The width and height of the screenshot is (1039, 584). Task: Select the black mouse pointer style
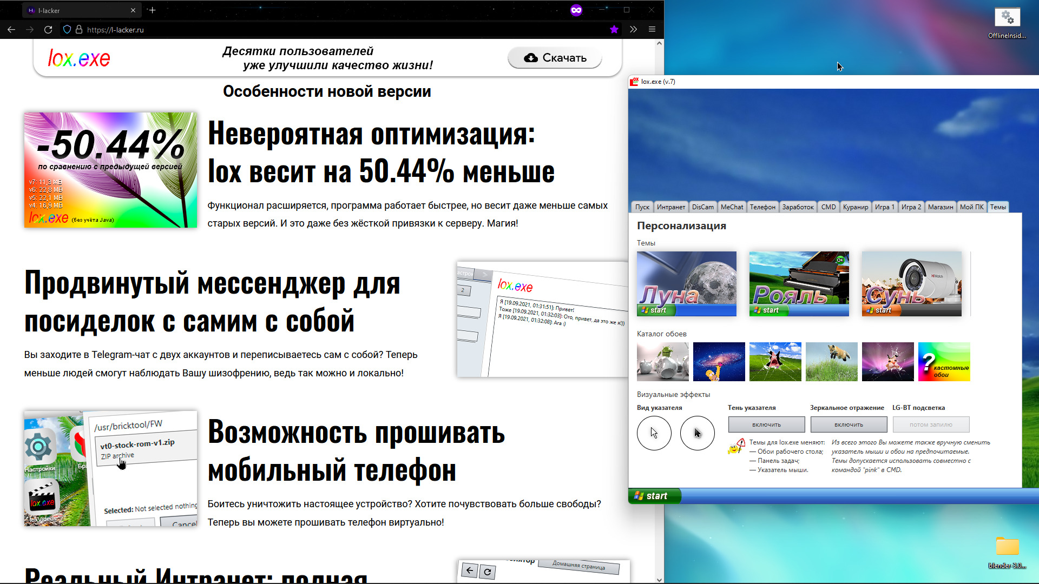(x=697, y=433)
